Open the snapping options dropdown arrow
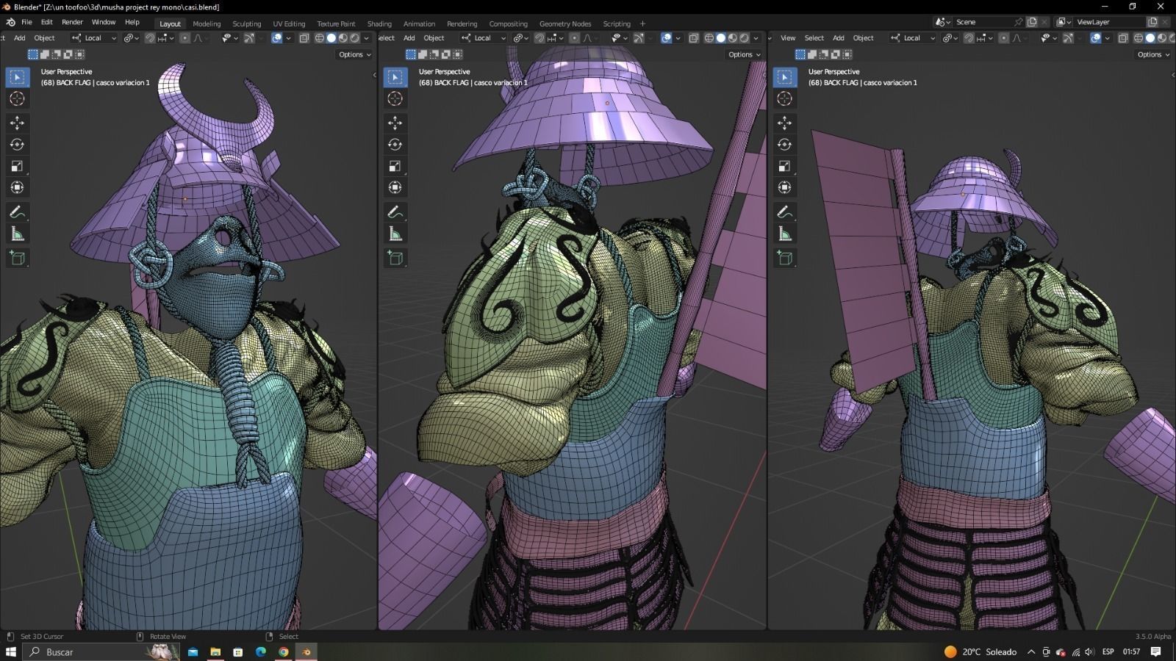1176x661 pixels. pos(171,37)
